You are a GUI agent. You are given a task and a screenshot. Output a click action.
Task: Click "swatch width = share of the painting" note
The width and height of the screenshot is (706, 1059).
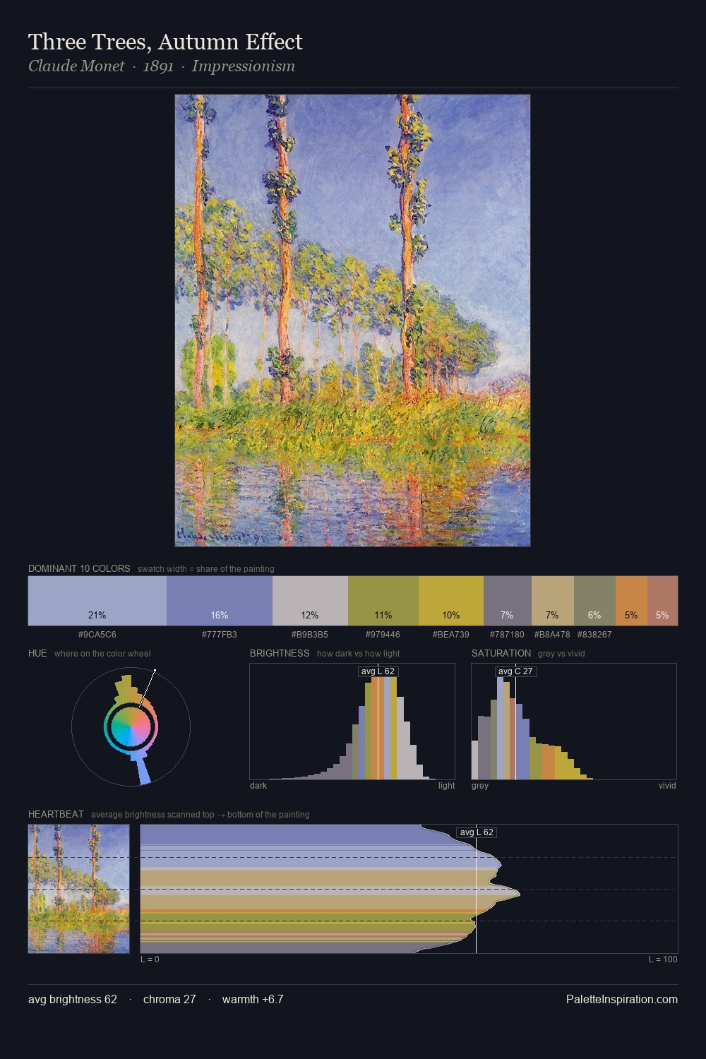[206, 569]
